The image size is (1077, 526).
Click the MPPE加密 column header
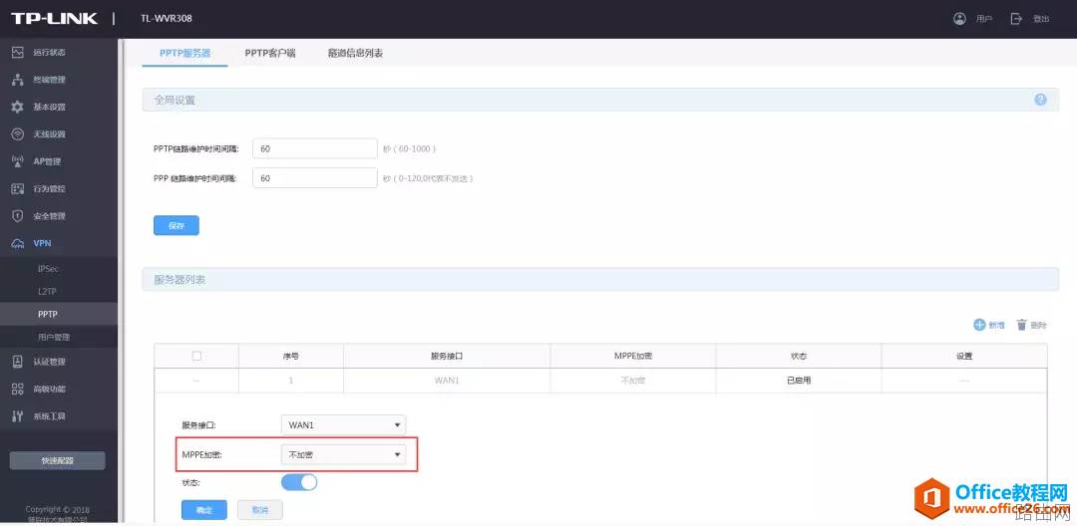click(x=633, y=356)
